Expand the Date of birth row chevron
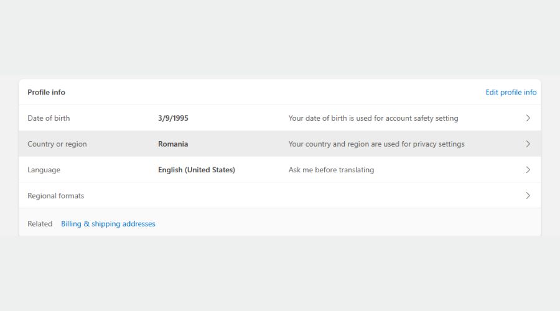The width and height of the screenshot is (560, 311). [x=528, y=118]
